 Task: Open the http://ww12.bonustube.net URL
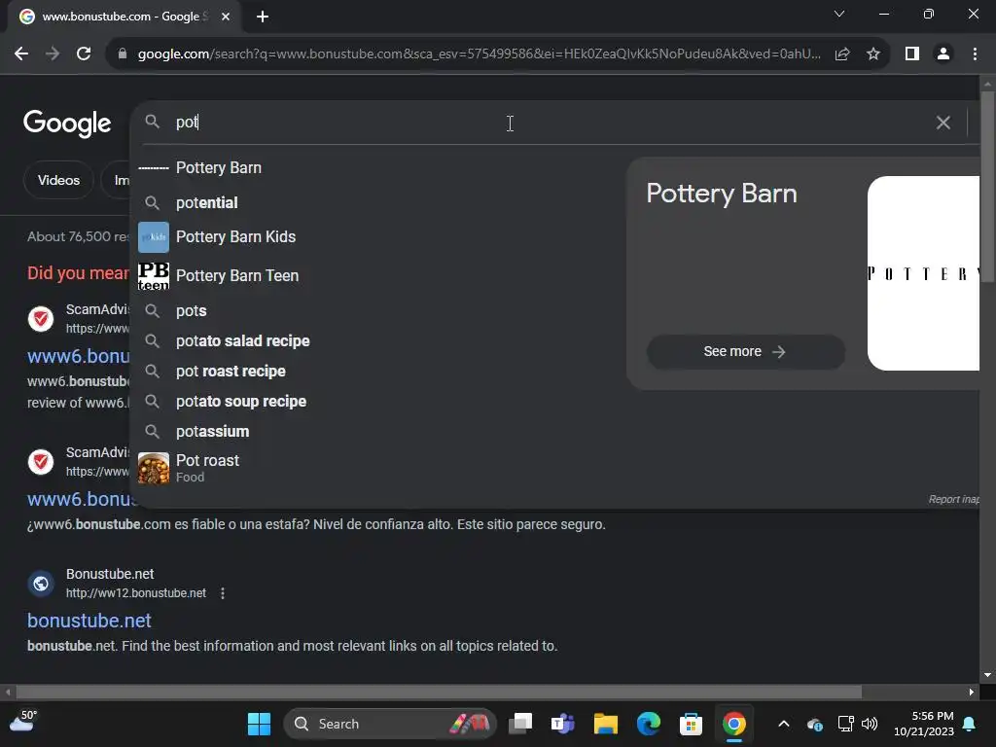point(136,593)
